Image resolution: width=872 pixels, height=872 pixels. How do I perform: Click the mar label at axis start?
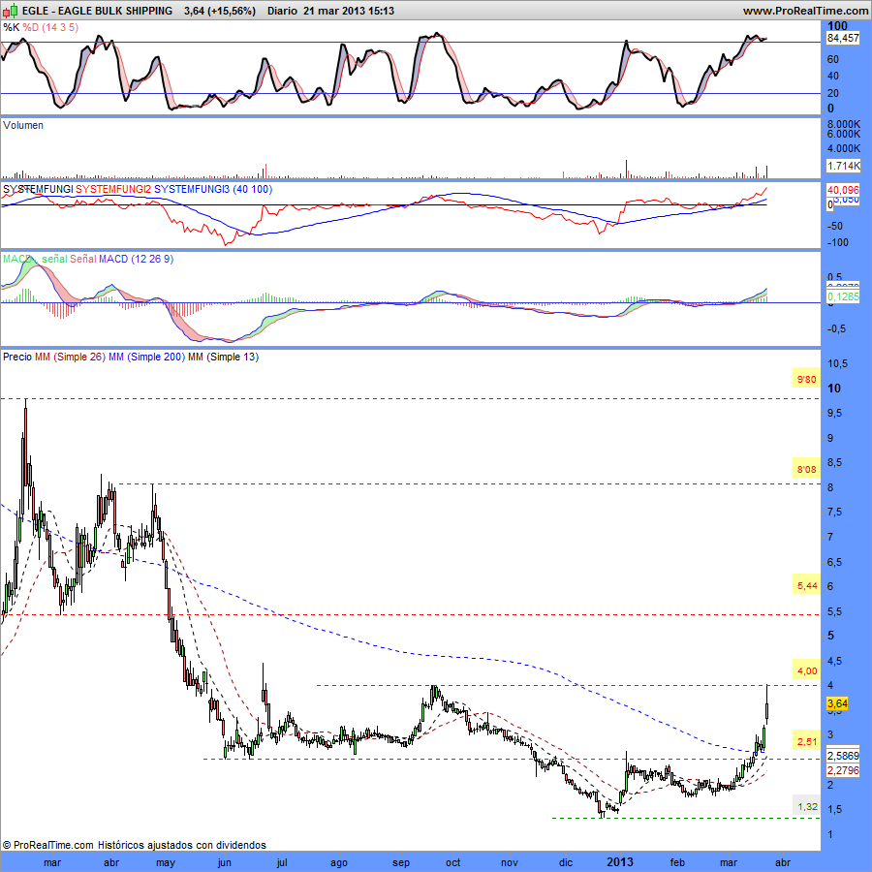(51, 862)
